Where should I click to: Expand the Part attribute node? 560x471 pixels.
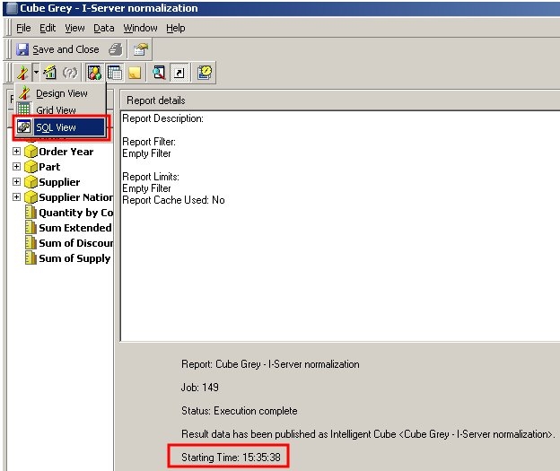click(x=16, y=167)
